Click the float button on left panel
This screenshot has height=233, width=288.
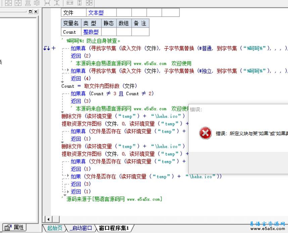pos(30,11)
